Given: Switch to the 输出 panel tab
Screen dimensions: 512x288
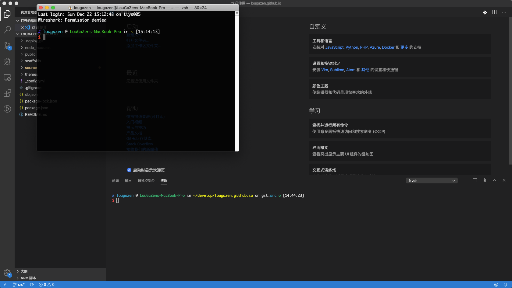Looking at the screenshot, I should 128,180.
